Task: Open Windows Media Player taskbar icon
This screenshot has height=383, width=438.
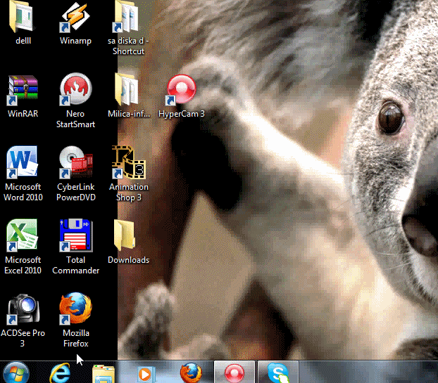Action: 145,374
